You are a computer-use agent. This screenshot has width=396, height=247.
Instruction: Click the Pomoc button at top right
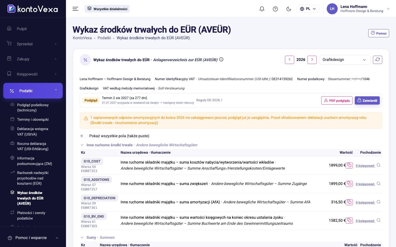point(379,33)
